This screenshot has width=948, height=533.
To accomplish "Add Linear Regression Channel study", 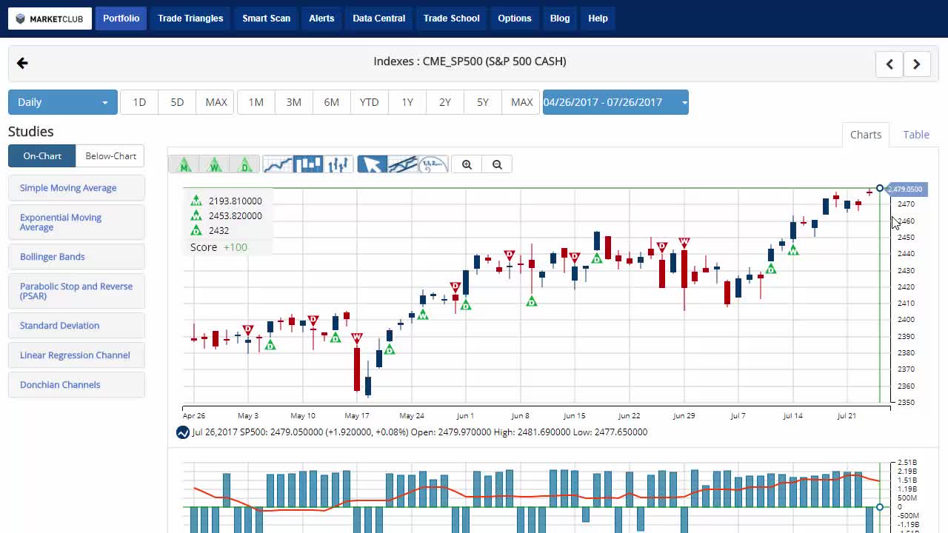I will [x=76, y=355].
